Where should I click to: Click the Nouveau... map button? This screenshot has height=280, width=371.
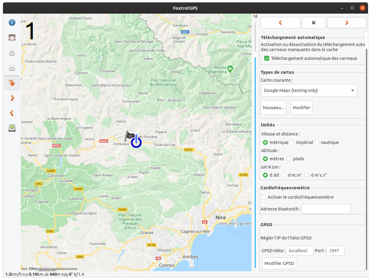click(273, 108)
